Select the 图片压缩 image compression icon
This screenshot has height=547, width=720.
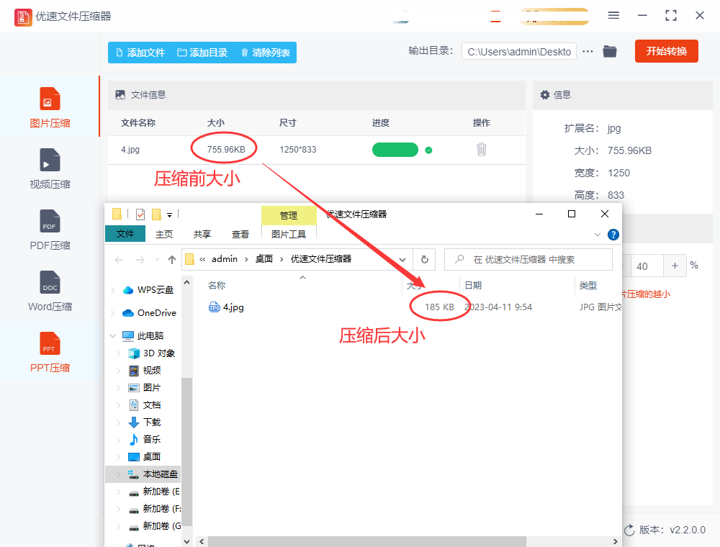click(50, 99)
